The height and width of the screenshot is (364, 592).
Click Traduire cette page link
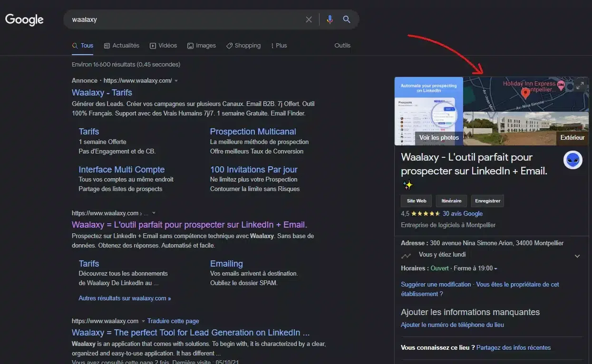pyautogui.click(x=173, y=321)
